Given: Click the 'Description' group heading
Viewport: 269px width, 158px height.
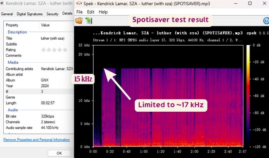Looking at the screenshot, I should pyautogui.click(x=17, y=32).
